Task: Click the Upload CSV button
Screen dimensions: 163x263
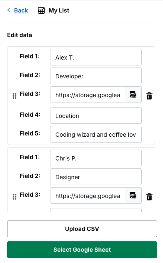Action: pos(82,229)
